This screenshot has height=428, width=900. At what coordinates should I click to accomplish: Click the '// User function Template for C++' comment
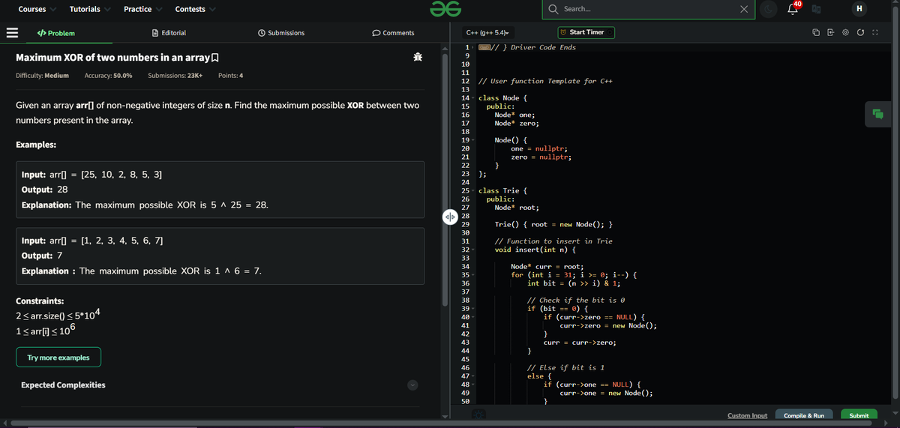click(x=546, y=81)
